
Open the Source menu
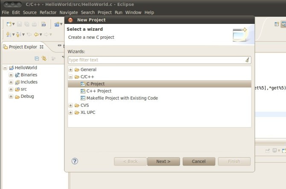(30, 12)
